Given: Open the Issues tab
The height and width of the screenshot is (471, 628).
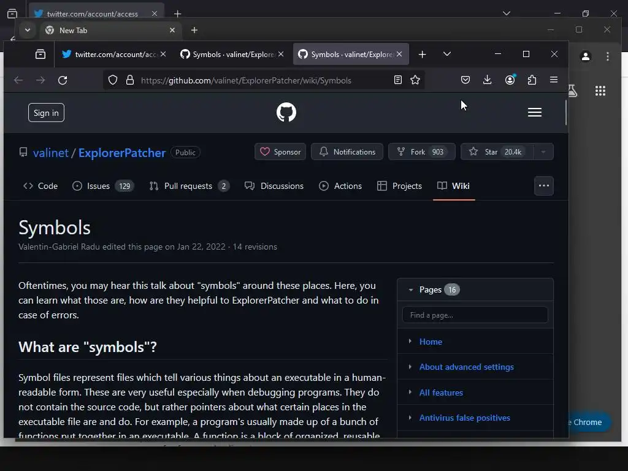Looking at the screenshot, I should tap(103, 186).
